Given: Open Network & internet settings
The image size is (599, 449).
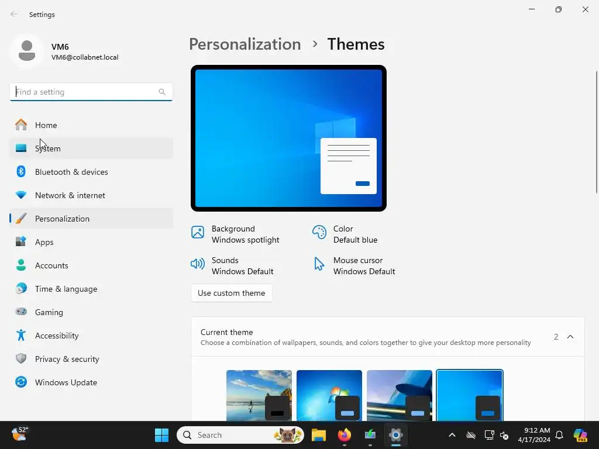Looking at the screenshot, I should (x=91, y=195).
